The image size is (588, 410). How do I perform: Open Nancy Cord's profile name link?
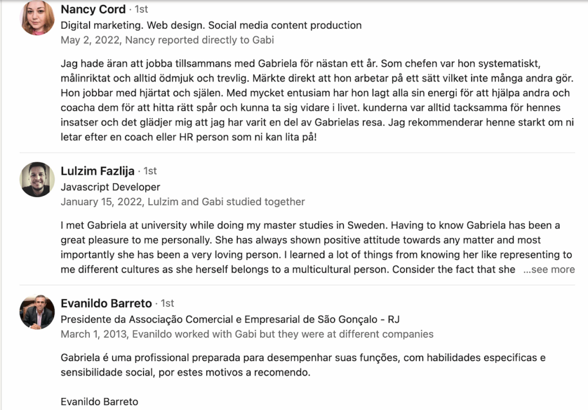(x=93, y=9)
